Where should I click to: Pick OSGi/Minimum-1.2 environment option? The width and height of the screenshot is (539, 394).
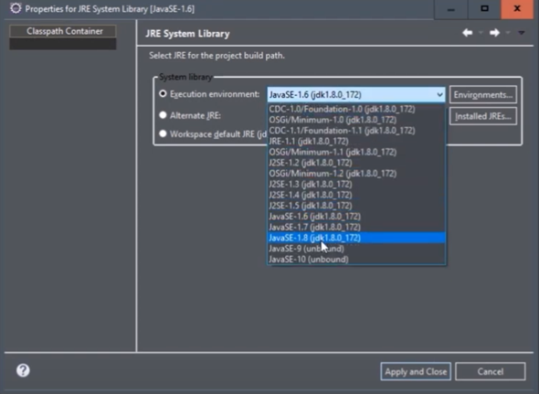pos(356,173)
